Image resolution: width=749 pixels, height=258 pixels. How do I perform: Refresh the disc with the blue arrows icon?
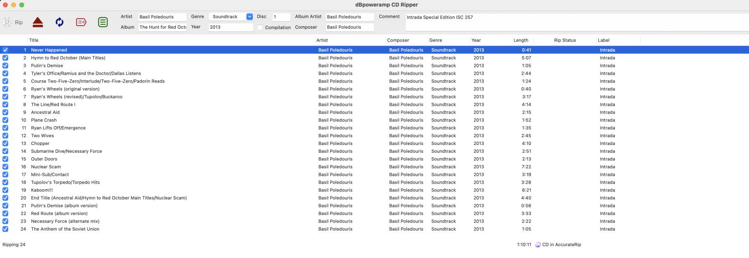click(x=60, y=22)
